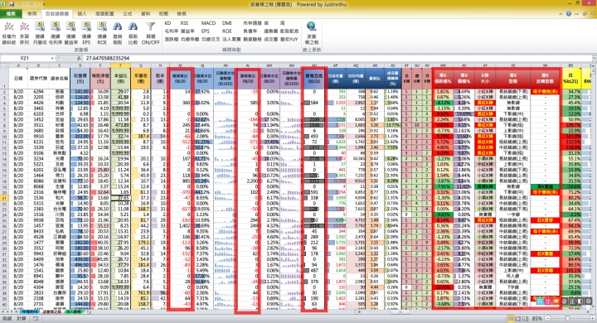Click the Redo icon in title bar
This screenshot has height=323, width=597.
pyautogui.click(x=32, y=4)
